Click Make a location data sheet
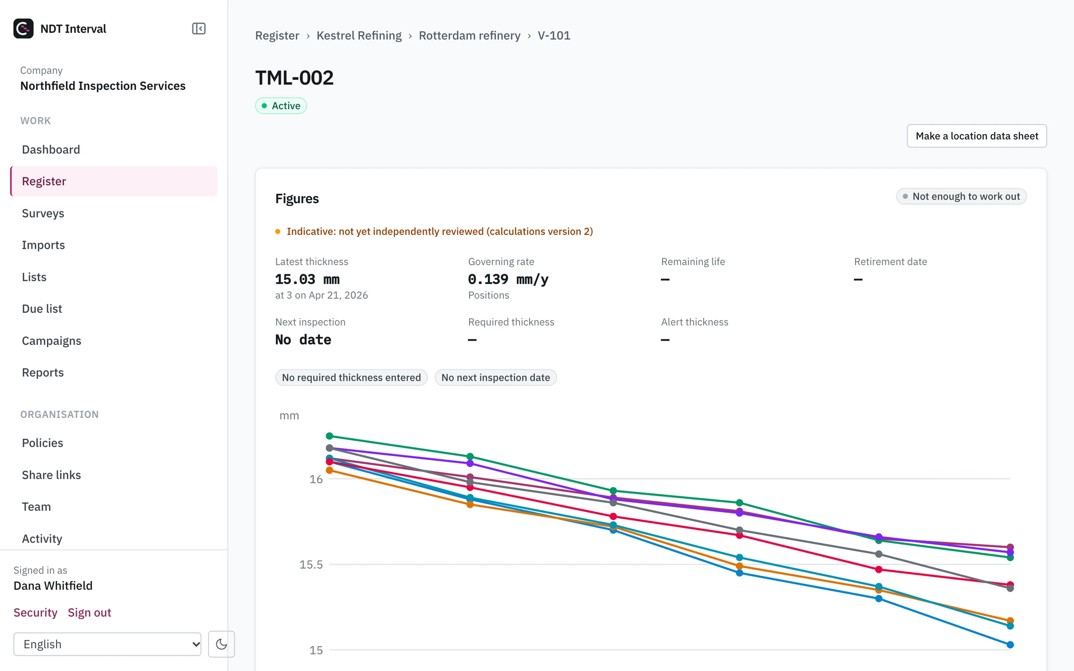 (x=977, y=136)
